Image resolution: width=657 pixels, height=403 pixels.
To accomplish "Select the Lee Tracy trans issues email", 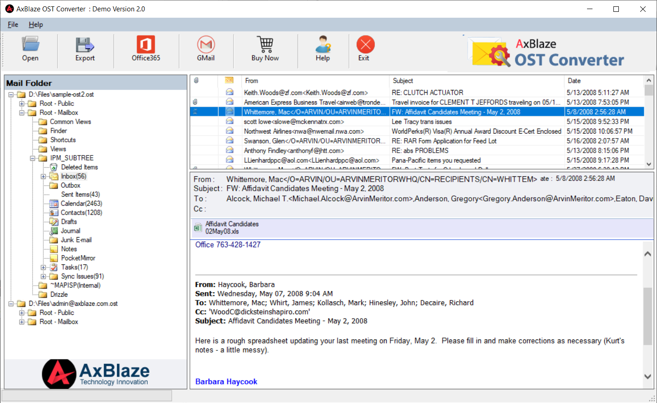I will pyautogui.click(x=417, y=121).
